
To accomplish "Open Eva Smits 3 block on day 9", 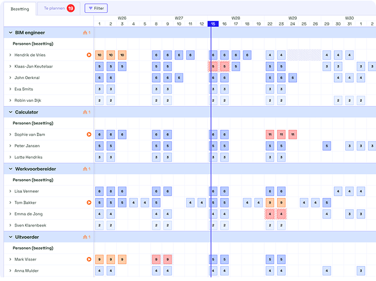I will coord(168,89).
